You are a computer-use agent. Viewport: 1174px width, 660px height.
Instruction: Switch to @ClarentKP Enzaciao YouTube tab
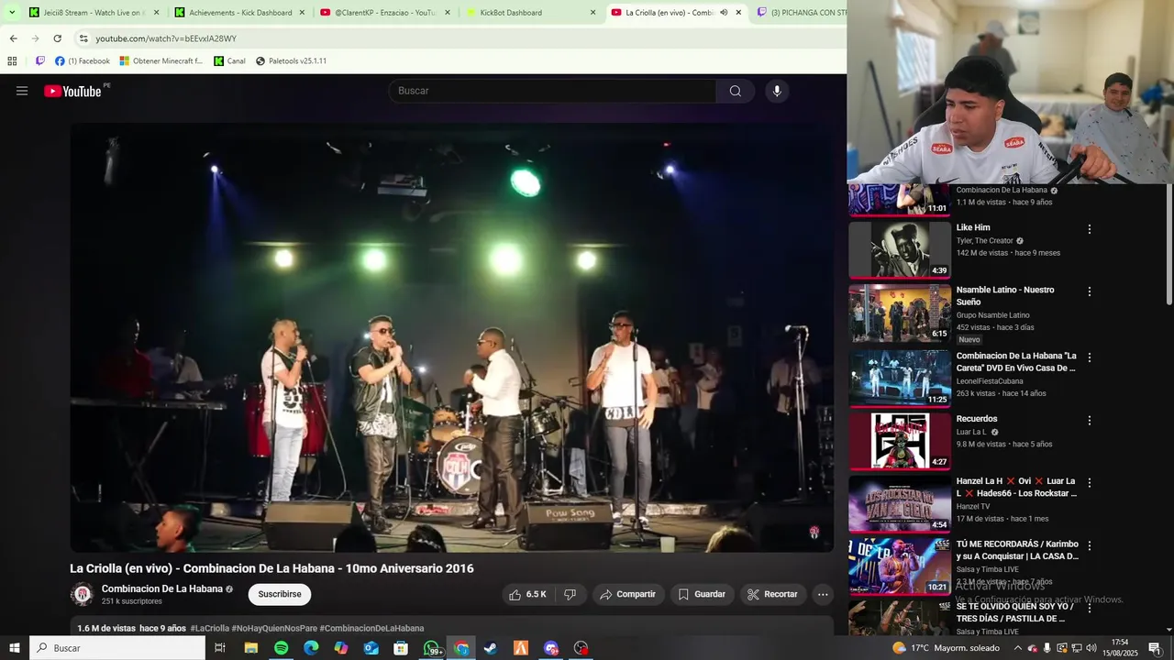(385, 13)
